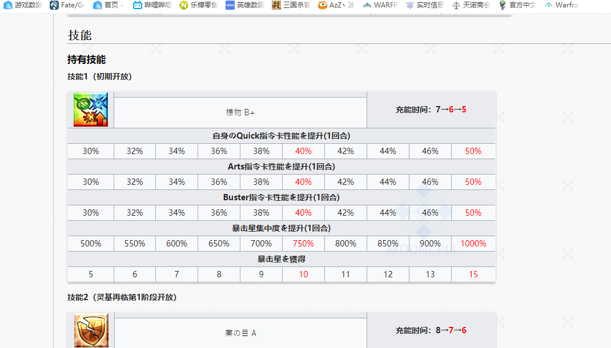This screenshot has width=611, height=348.
Task: Click the red 750% cell
Action: pos(303,243)
